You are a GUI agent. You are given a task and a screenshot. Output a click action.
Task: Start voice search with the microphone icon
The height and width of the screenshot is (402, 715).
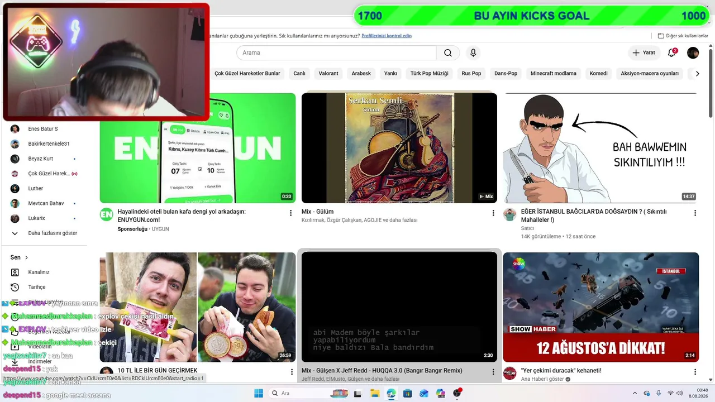point(473,53)
